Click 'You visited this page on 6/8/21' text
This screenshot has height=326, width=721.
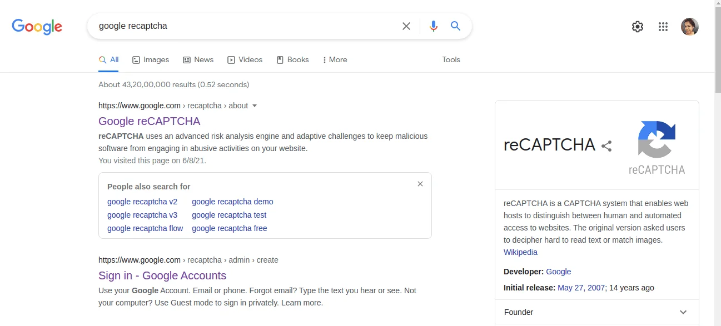[152, 161]
